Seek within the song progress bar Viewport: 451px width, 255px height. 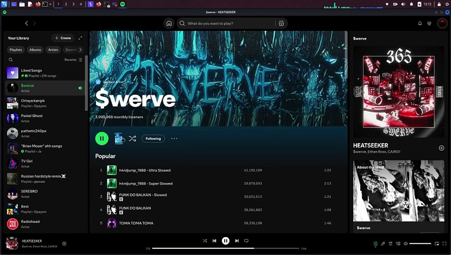[225, 249]
